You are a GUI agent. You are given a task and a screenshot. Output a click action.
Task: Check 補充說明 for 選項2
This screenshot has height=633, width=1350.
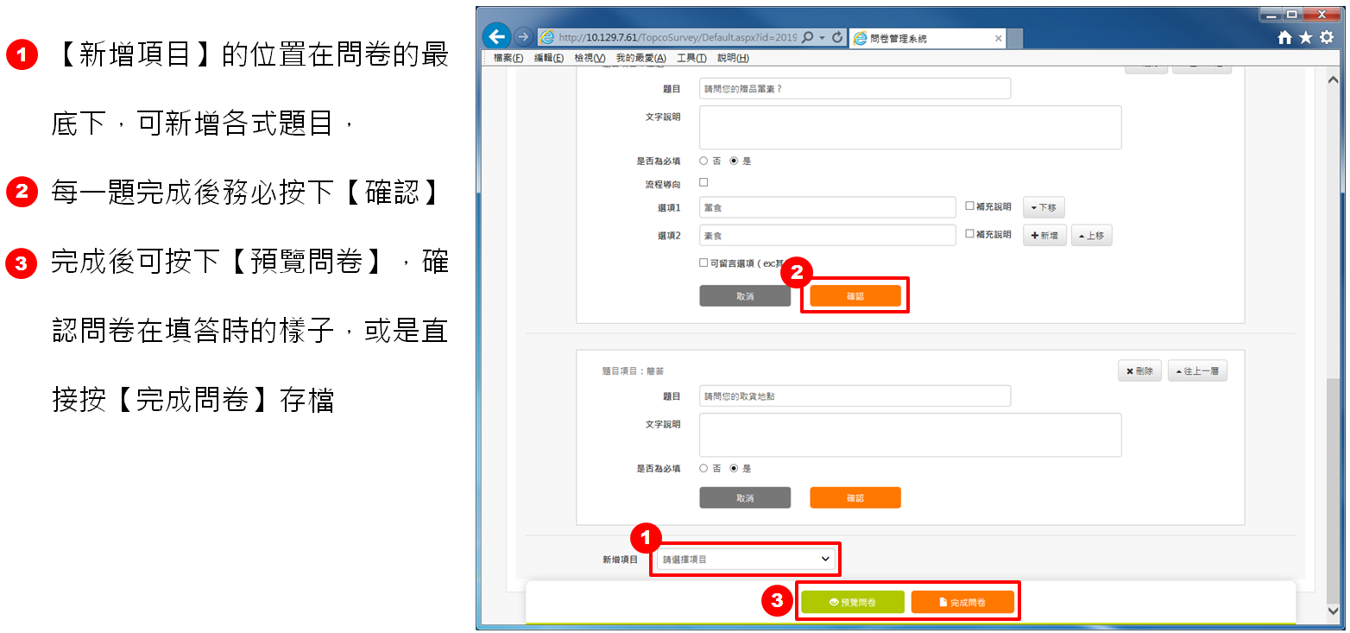(969, 234)
